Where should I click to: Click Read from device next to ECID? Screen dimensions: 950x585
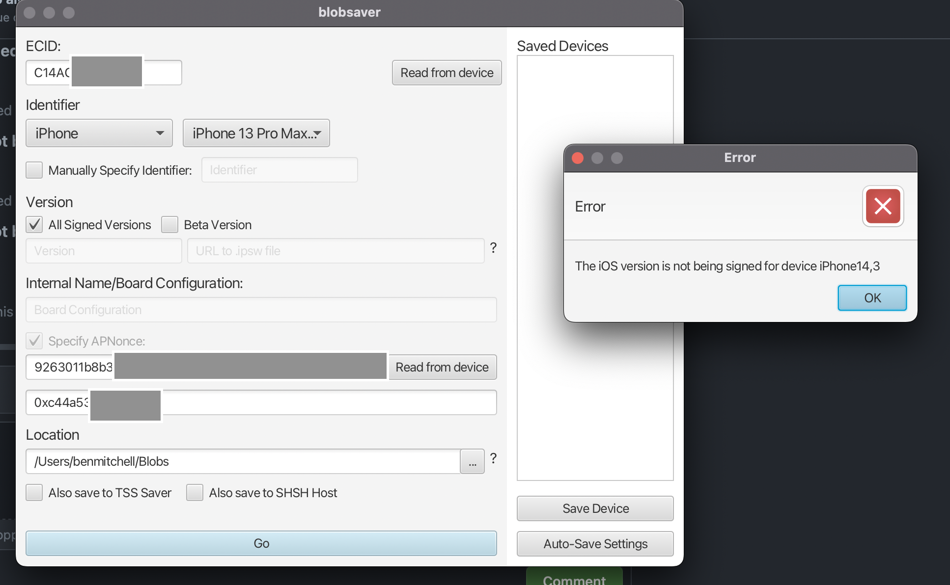point(446,73)
